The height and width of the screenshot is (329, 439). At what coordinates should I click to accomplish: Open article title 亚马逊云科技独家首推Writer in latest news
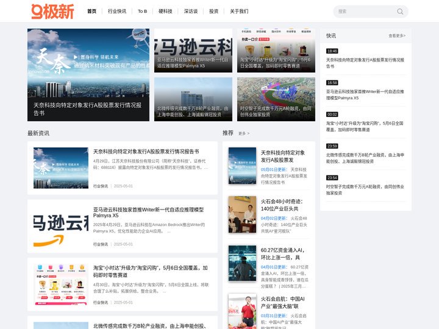tap(148, 213)
